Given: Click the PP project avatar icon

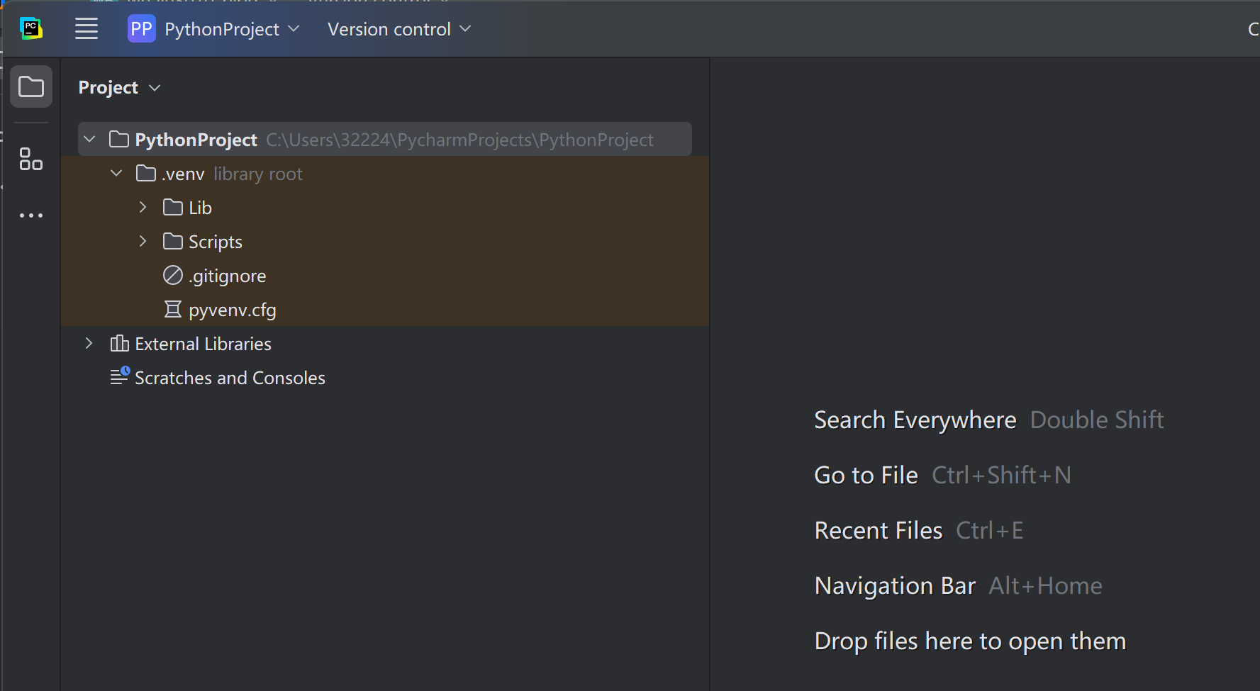Looking at the screenshot, I should [140, 28].
